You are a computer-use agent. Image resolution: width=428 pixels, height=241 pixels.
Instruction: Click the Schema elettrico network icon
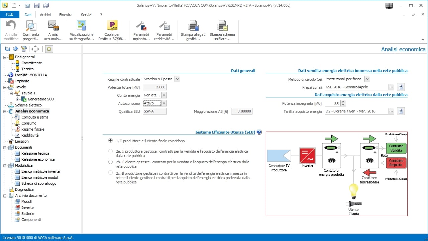point(11,105)
